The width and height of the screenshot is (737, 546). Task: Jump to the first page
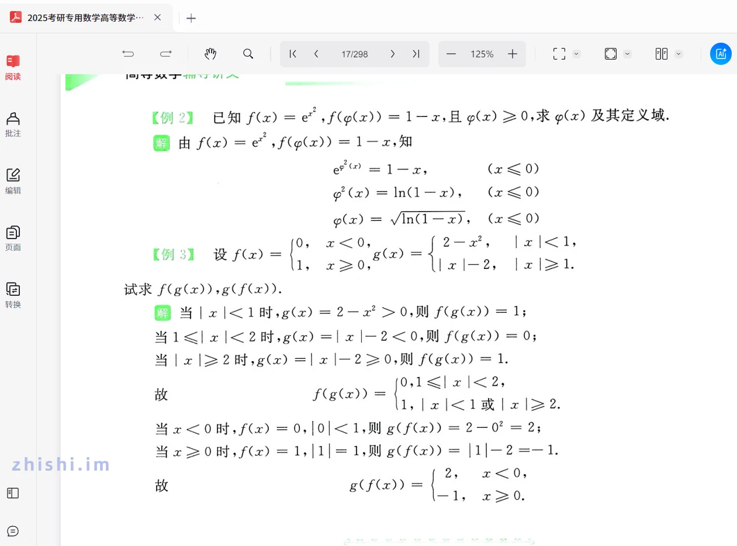point(293,54)
